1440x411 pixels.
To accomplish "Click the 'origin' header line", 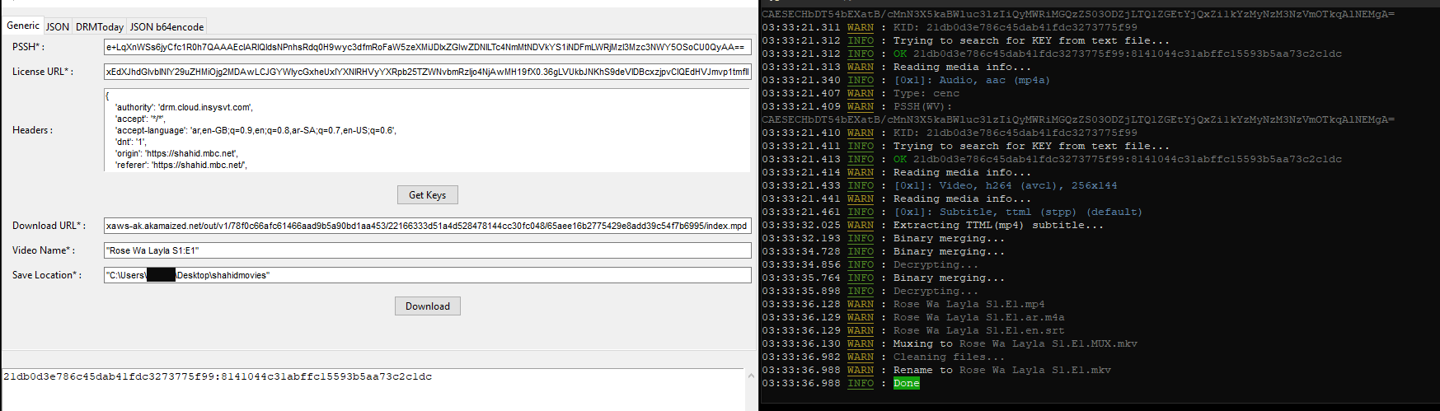I will [x=177, y=153].
